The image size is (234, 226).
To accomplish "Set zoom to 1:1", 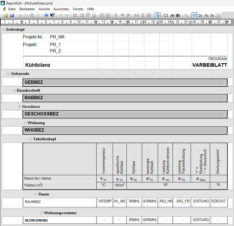I will click(x=194, y=15).
